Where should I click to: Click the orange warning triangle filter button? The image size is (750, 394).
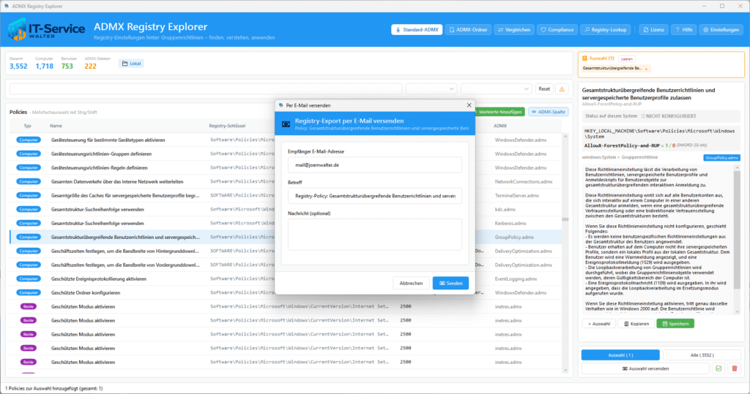(x=562, y=89)
